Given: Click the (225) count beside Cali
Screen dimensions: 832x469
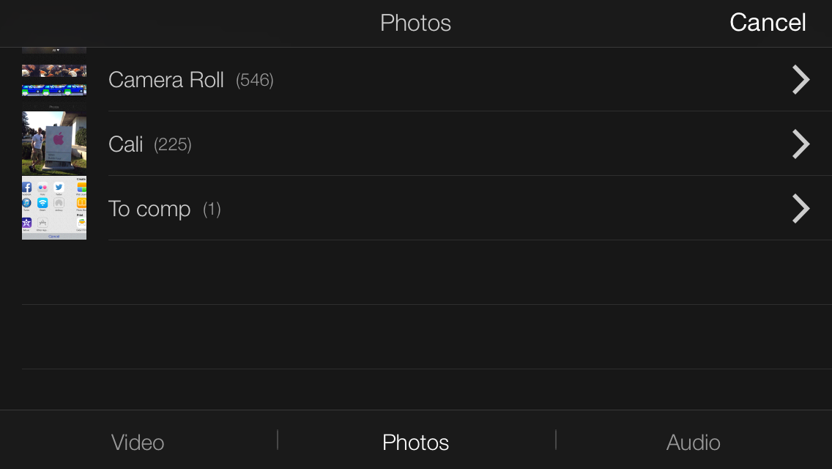Looking at the screenshot, I should tap(172, 144).
